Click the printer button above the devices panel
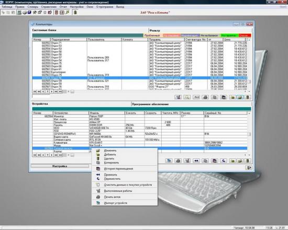The image size is (288, 230). click(205, 97)
